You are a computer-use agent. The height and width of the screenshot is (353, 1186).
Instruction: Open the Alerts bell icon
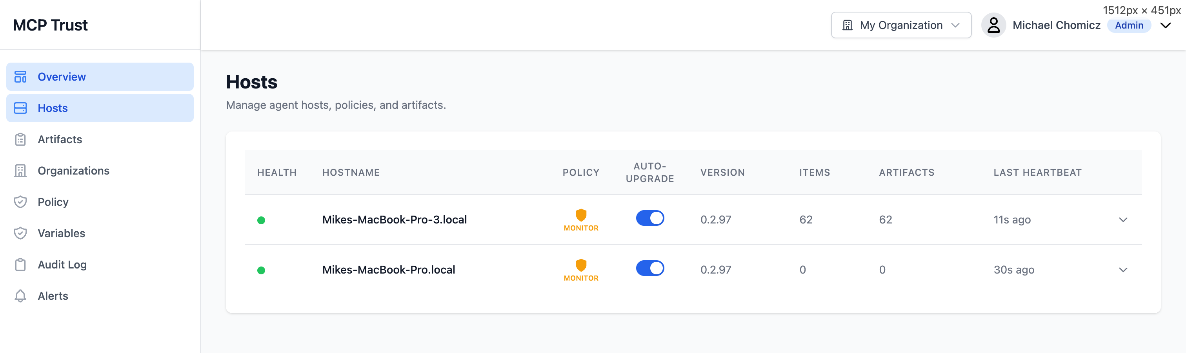click(20, 295)
